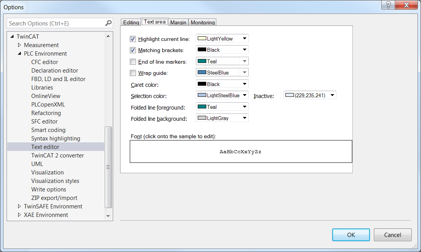Switch to the Editing tab
The image size is (421, 252).
[x=131, y=22]
